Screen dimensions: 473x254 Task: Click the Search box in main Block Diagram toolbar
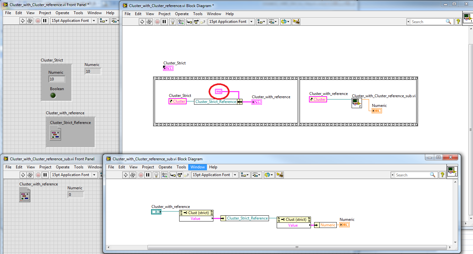429,22
